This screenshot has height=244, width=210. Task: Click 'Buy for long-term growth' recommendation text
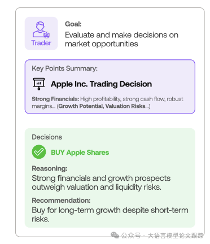[x=110, y=215]
